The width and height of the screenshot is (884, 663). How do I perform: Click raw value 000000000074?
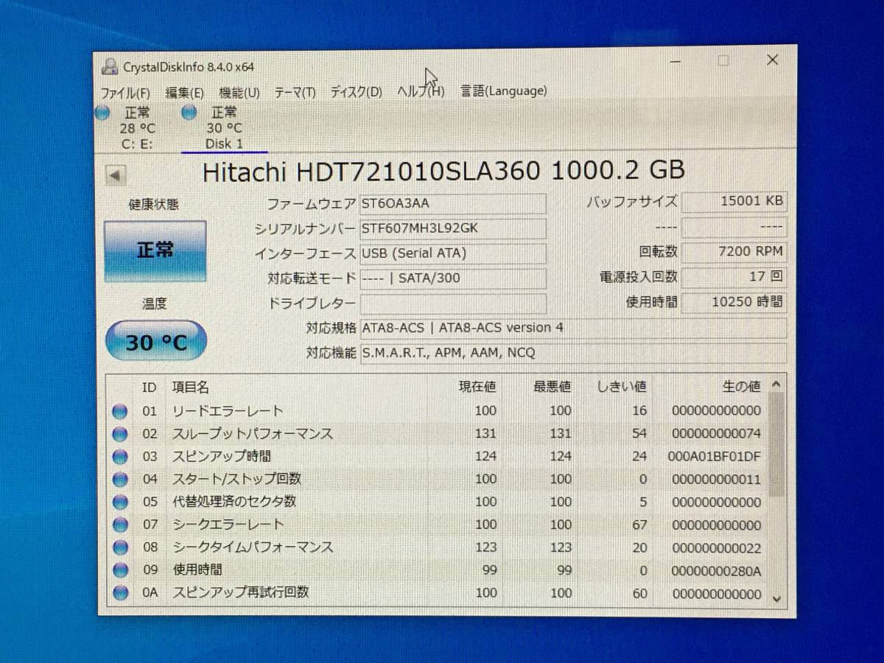[x=716, y=433]
